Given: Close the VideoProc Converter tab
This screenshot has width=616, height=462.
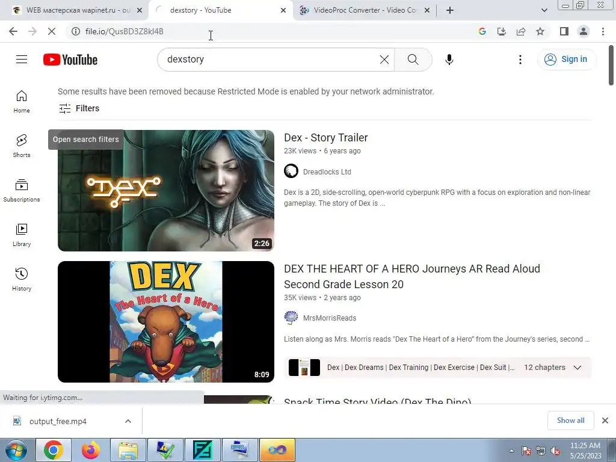Looking at the screenshot, I should tap(427, 10).
